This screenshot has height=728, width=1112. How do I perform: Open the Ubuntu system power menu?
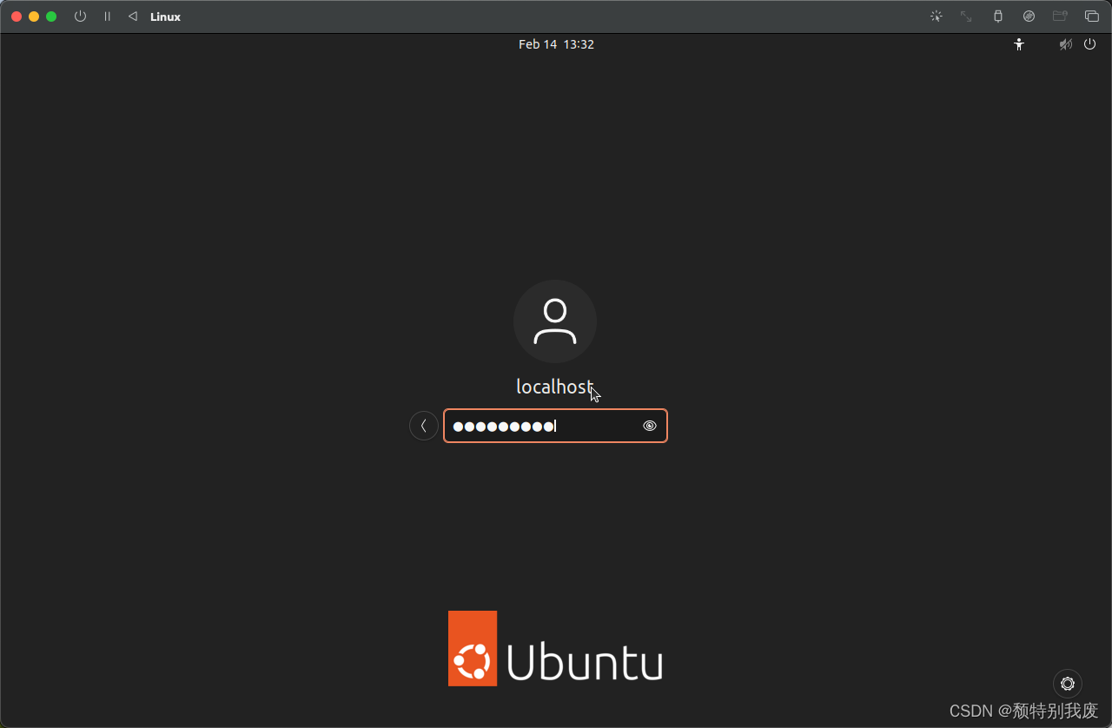pos(1090,44)
